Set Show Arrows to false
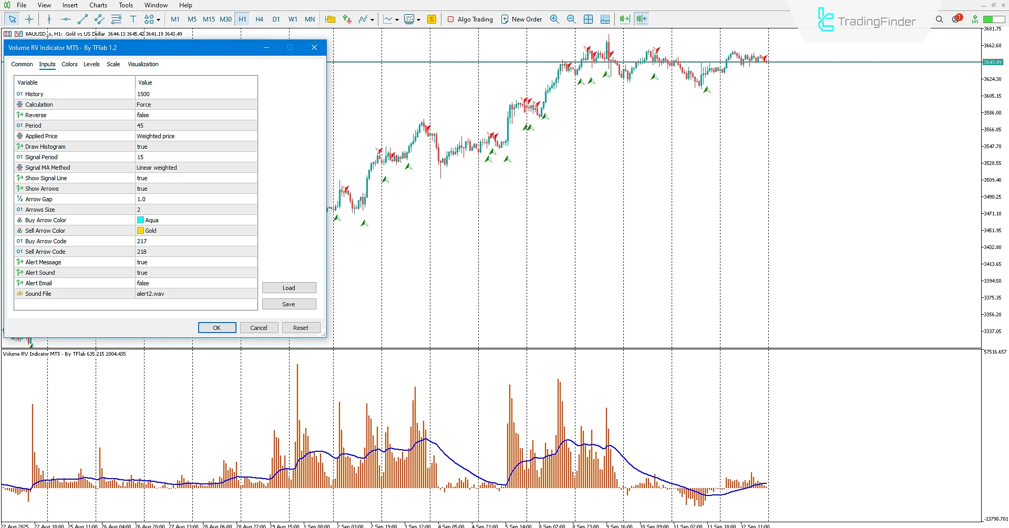 click(194, 188)
